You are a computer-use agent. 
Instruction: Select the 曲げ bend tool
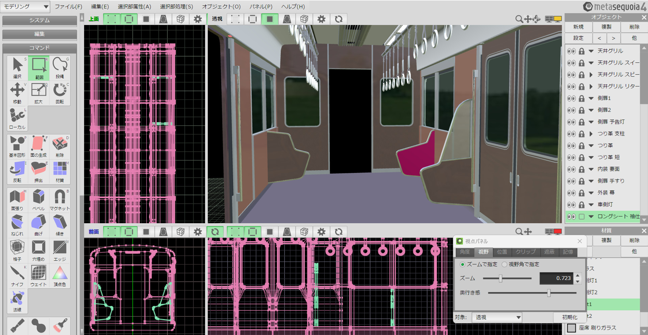tap(39, 225)
